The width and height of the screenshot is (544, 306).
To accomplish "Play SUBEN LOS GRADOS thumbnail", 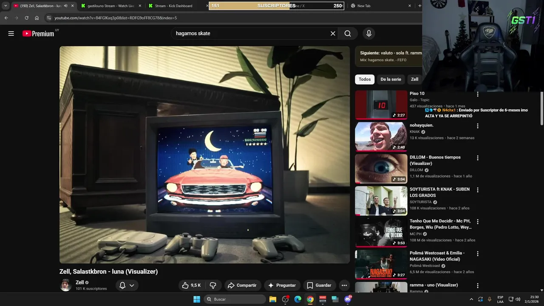I will pyautogui.click(x=381, y=201).
